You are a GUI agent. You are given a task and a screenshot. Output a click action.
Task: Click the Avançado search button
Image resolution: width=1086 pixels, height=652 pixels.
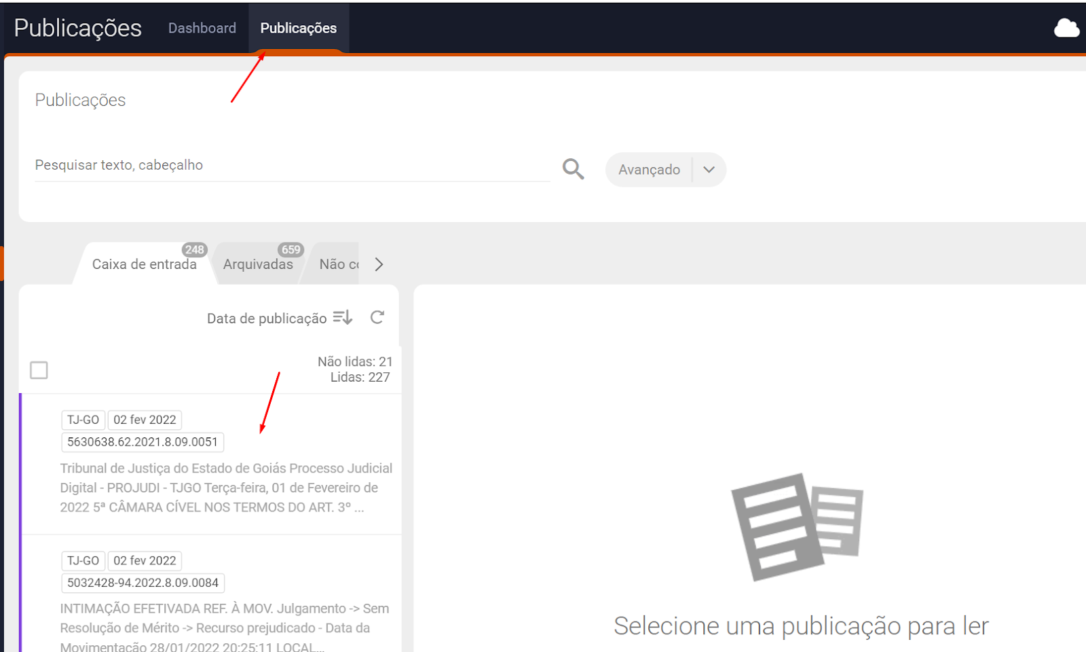click(x=649, y=170)
